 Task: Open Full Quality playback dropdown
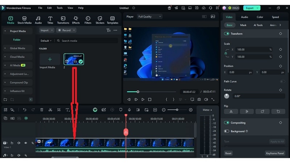(150, 17)
